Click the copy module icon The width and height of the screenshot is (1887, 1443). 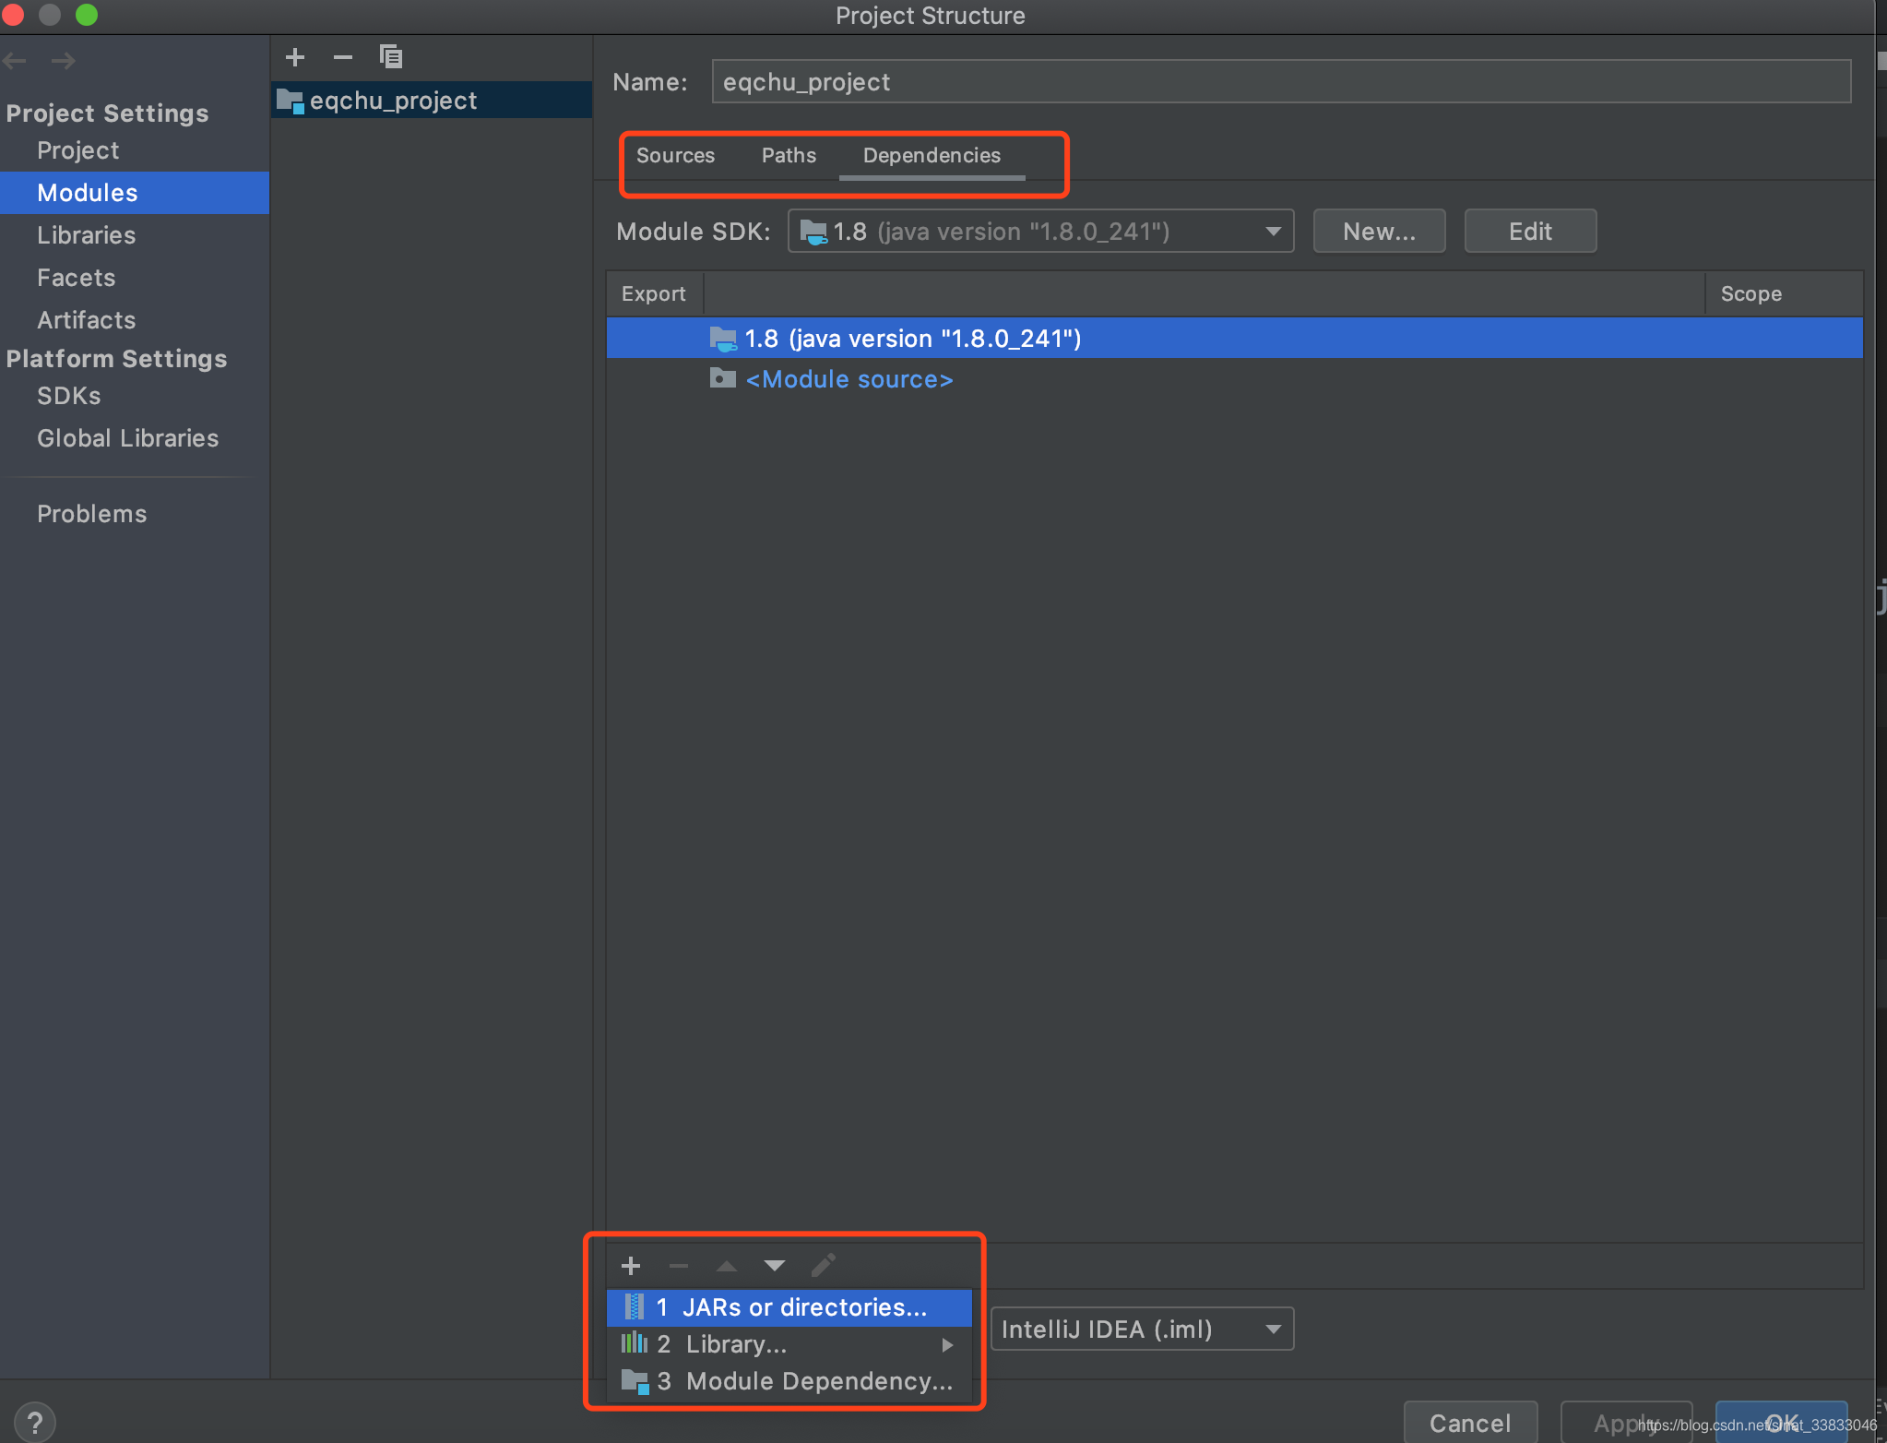[x=391, y=57]
